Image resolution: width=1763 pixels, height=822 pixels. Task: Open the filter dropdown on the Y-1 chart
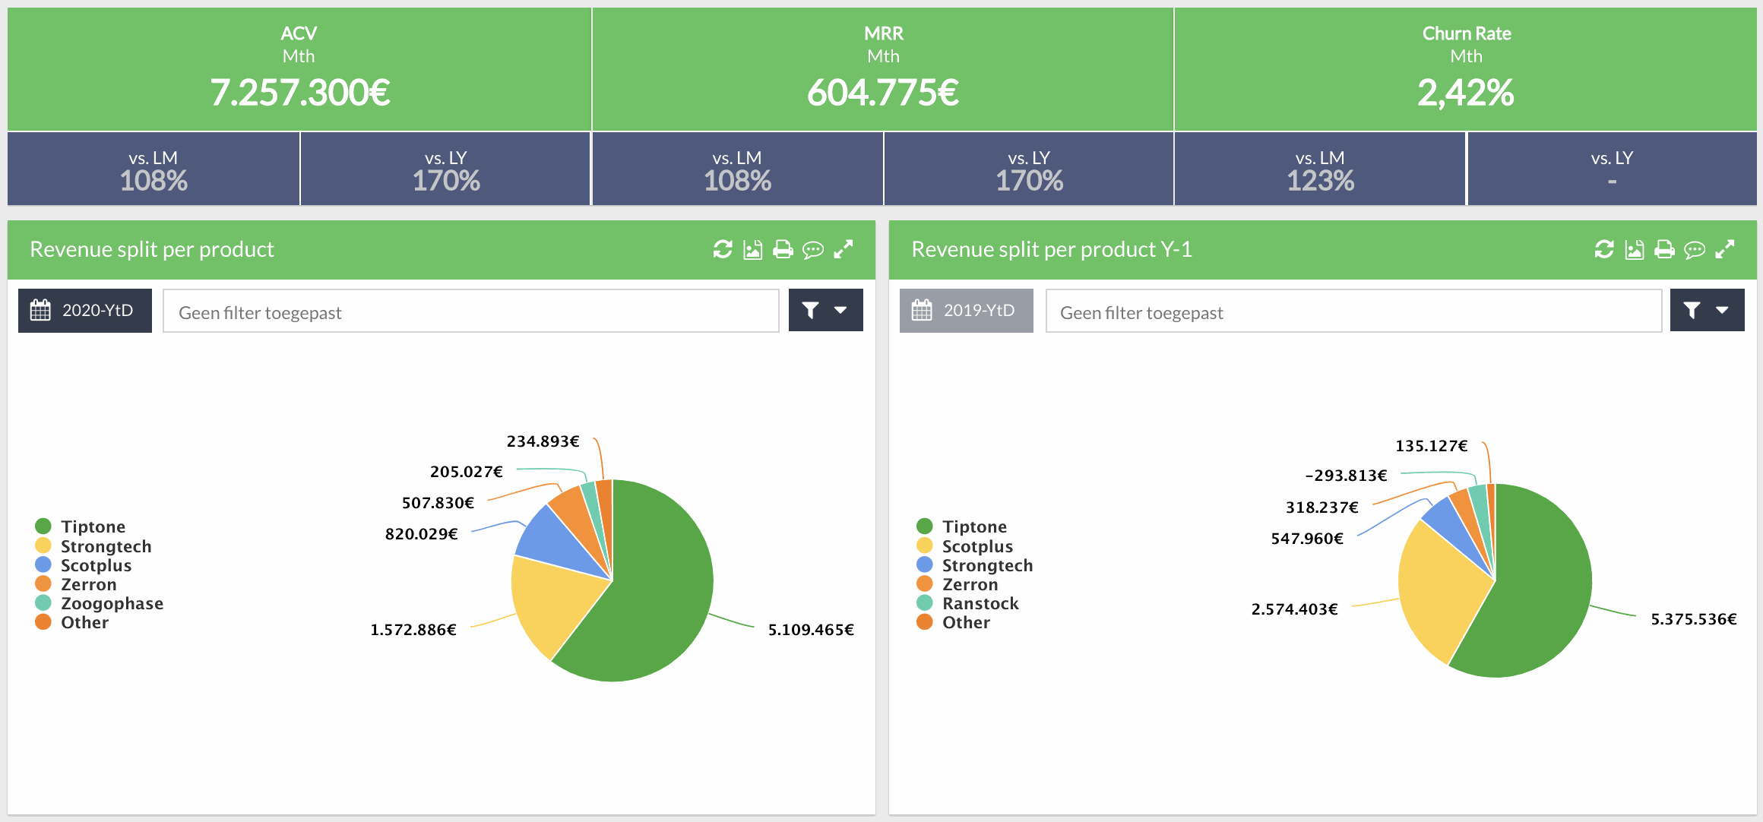pos(1707,310)
